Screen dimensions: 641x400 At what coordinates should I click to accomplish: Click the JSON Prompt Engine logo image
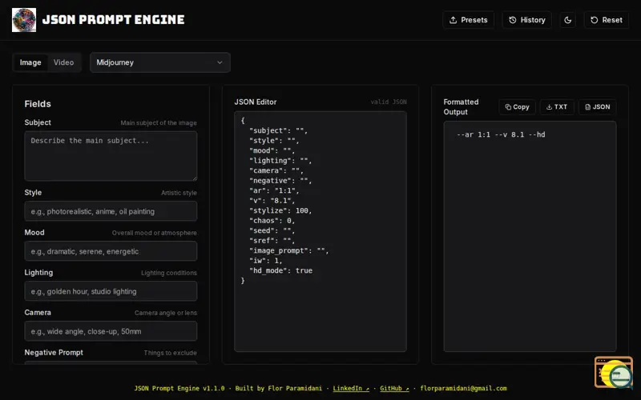pos(24,19)
